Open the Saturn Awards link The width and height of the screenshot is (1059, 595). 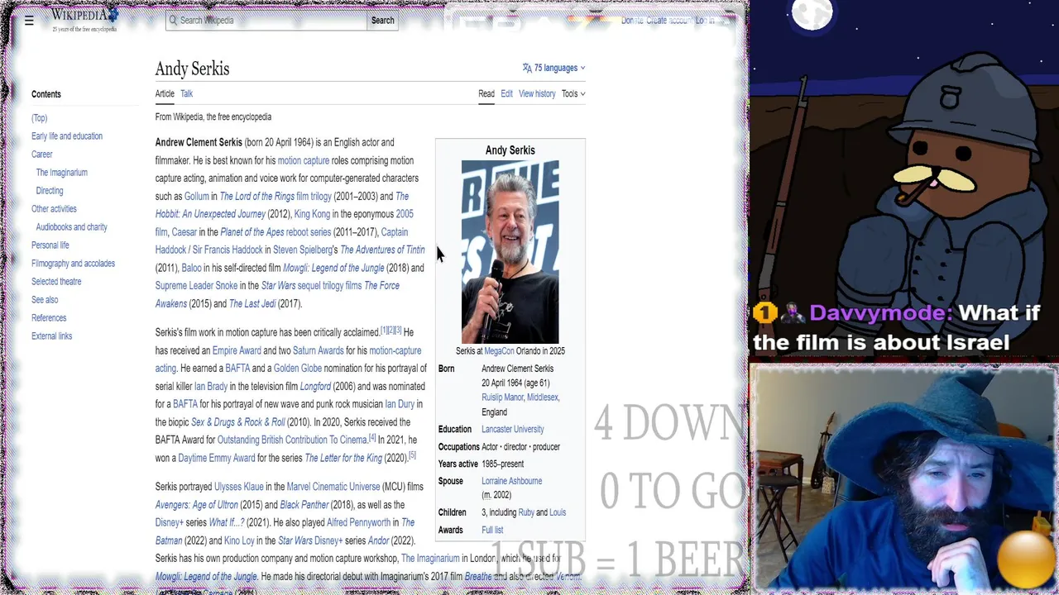point(319,350)
